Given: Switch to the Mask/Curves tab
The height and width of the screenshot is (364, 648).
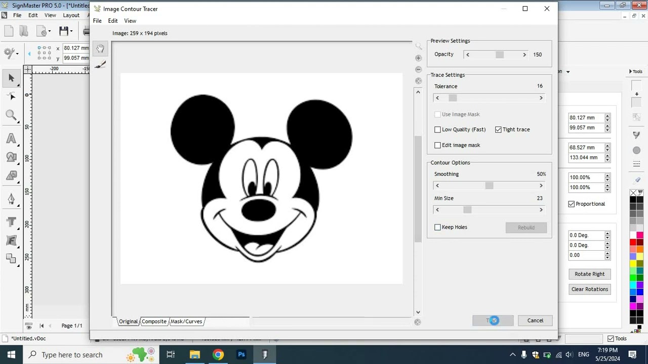Looking at the screenshot, I should pos(186,322).
